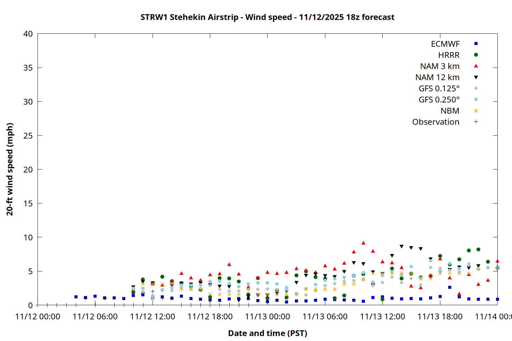512x341 pixels.
Task: Click the 20-ft wind speed (mph) axis label
Action: point(10,169)
